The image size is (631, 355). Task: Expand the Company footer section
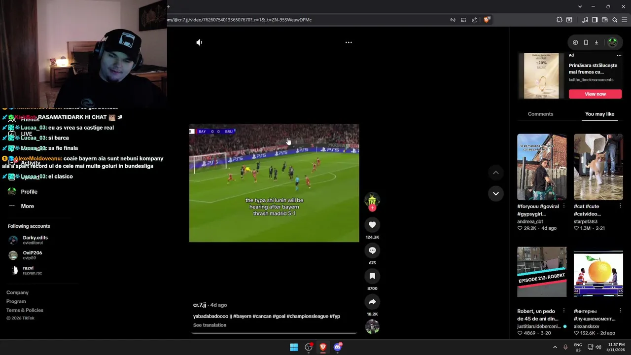pos(17,292)
